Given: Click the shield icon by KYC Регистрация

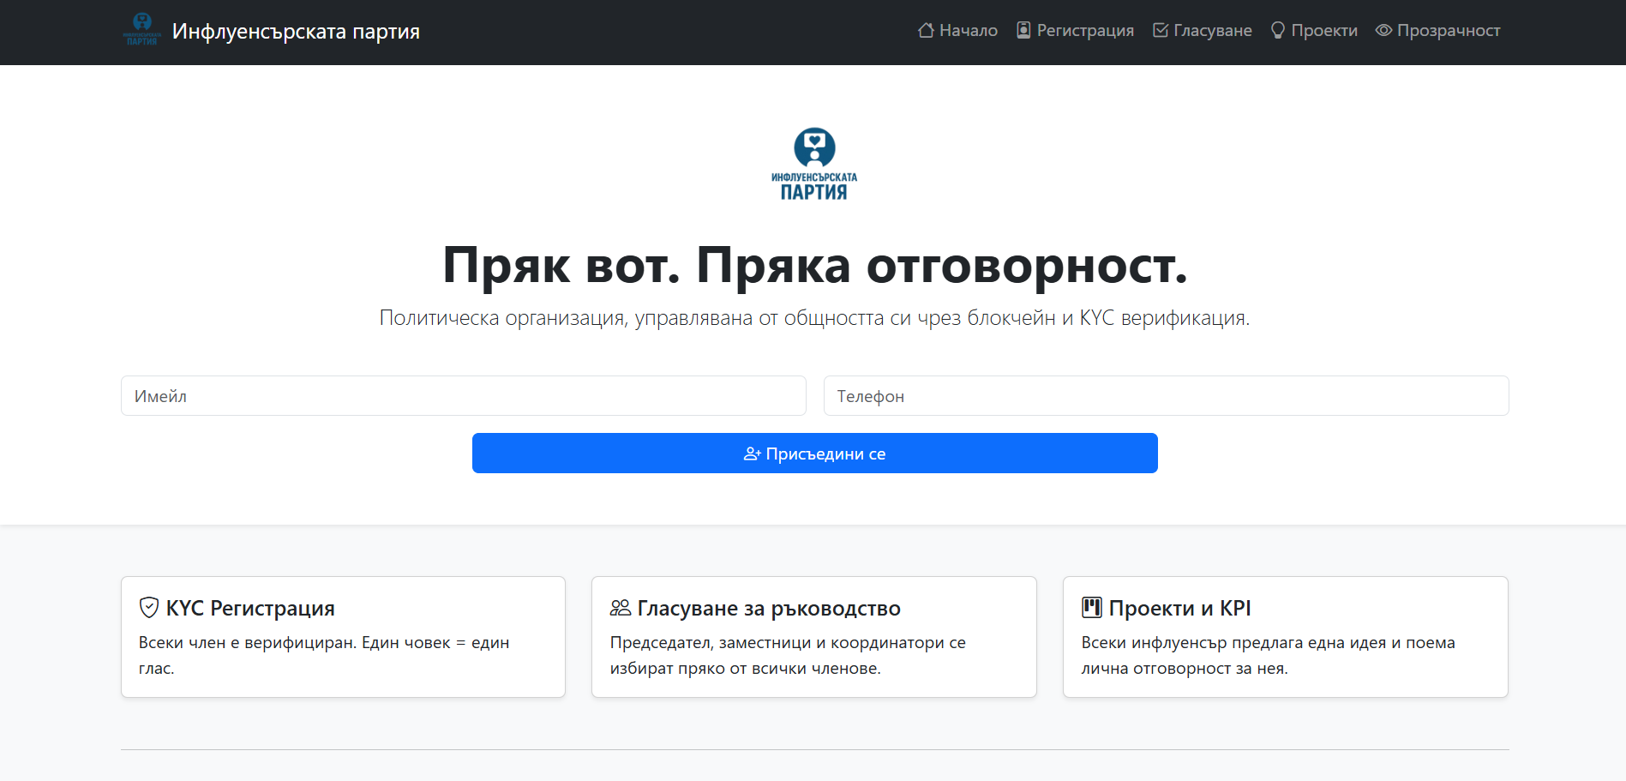Looking at the screenshot, I should (149, 608).
